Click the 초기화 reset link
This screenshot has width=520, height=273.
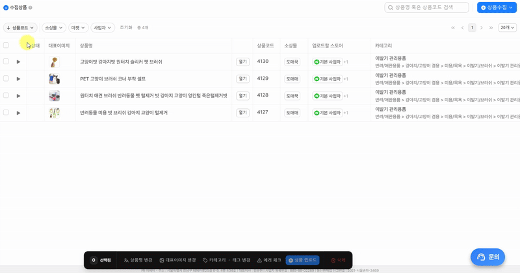(126, 28)
